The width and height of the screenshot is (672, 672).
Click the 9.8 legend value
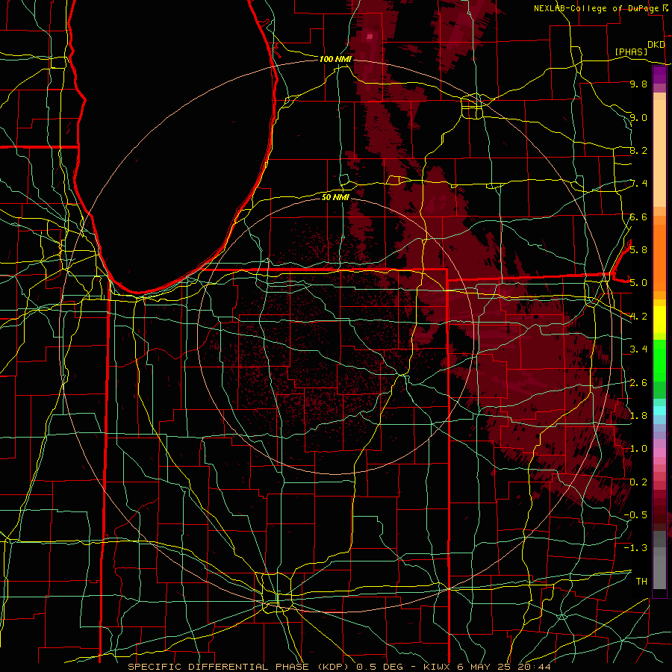[x=638, y=84]
